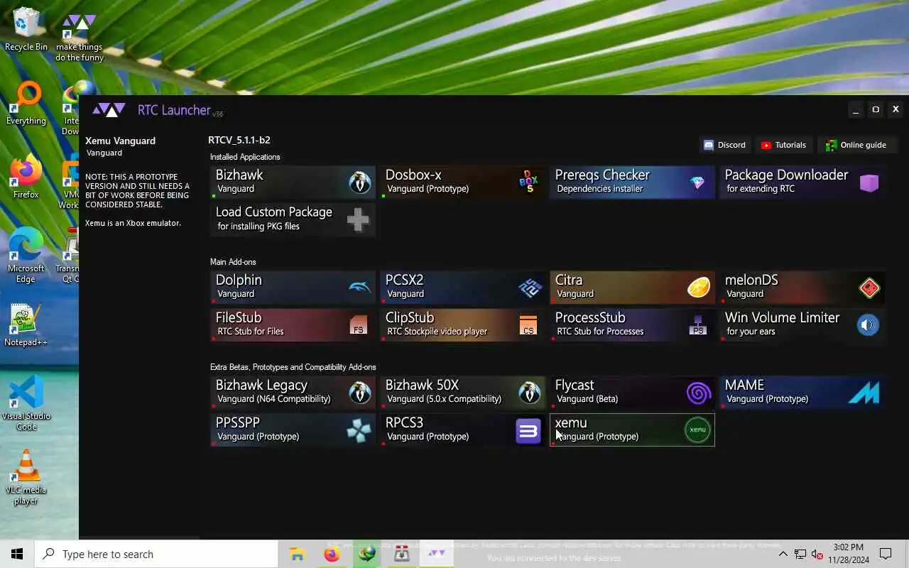Select MAME Vanguard Prototype text
The height and width of the screenshot is (568, 909).
point(767,399)
